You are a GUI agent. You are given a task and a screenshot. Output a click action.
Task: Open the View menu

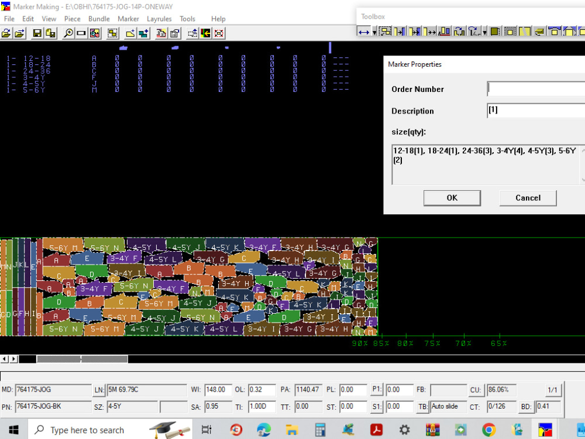coord(49,19)
